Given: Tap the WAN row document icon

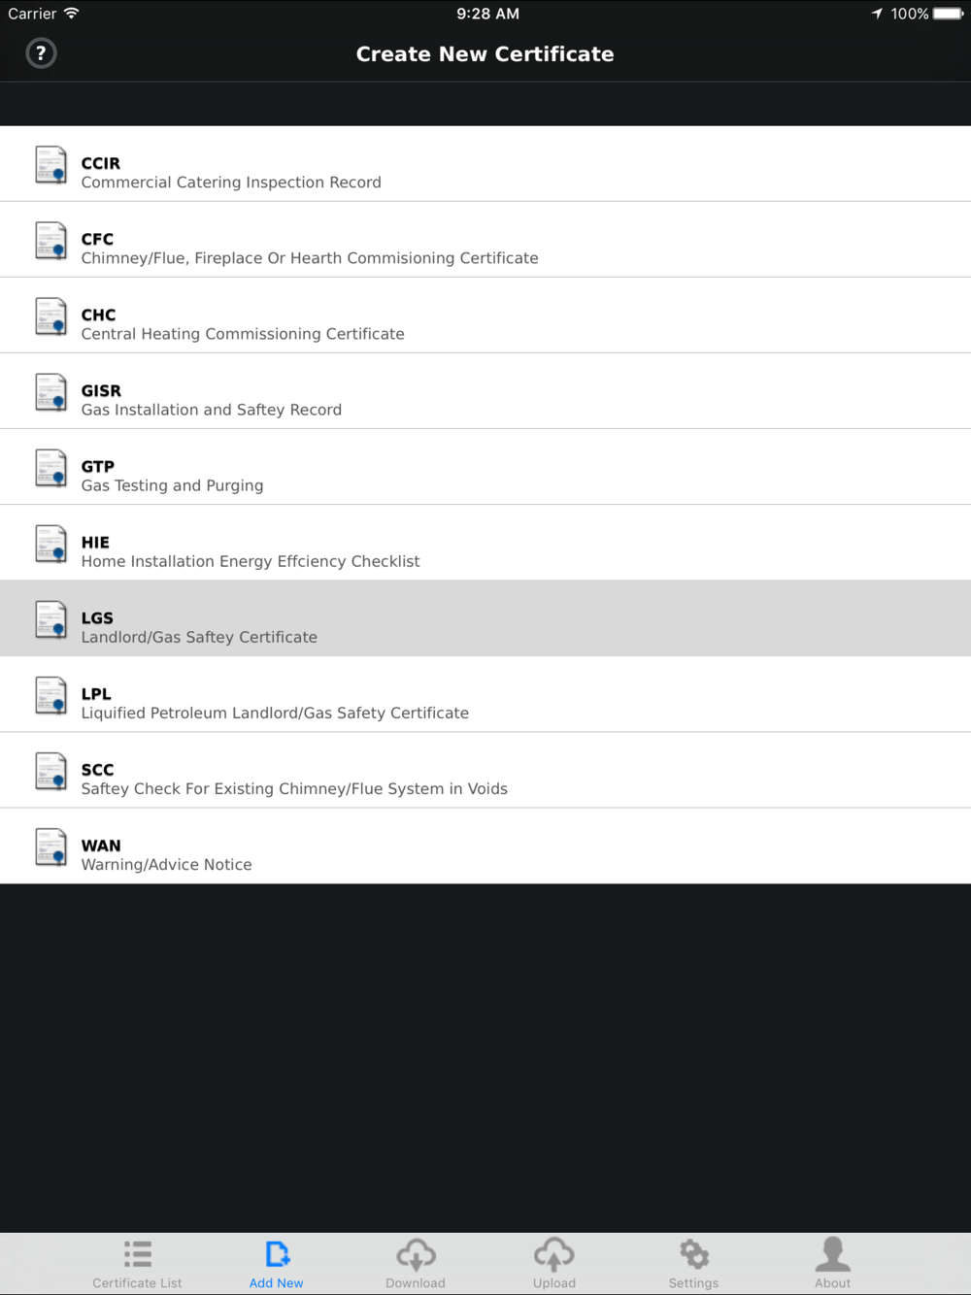Looking at the screenshot, I should click(x=50, y=847).
